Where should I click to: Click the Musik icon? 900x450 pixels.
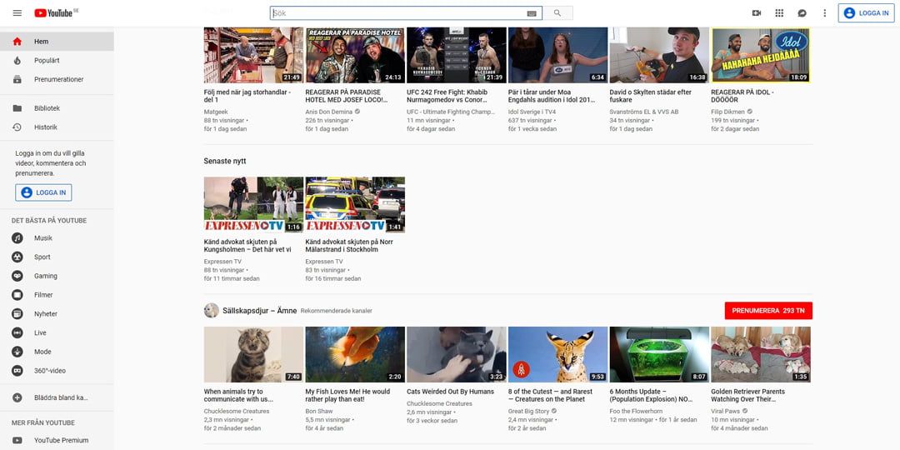coord(17,237)
